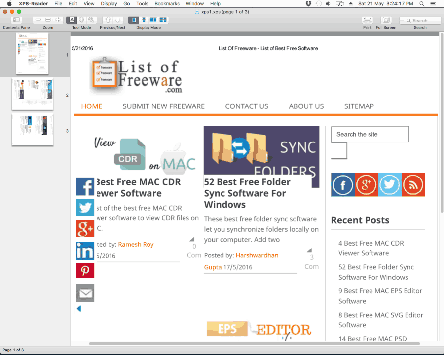Click the eject menu bar icon
The image size is (444, 355).
tap(351, 3)
